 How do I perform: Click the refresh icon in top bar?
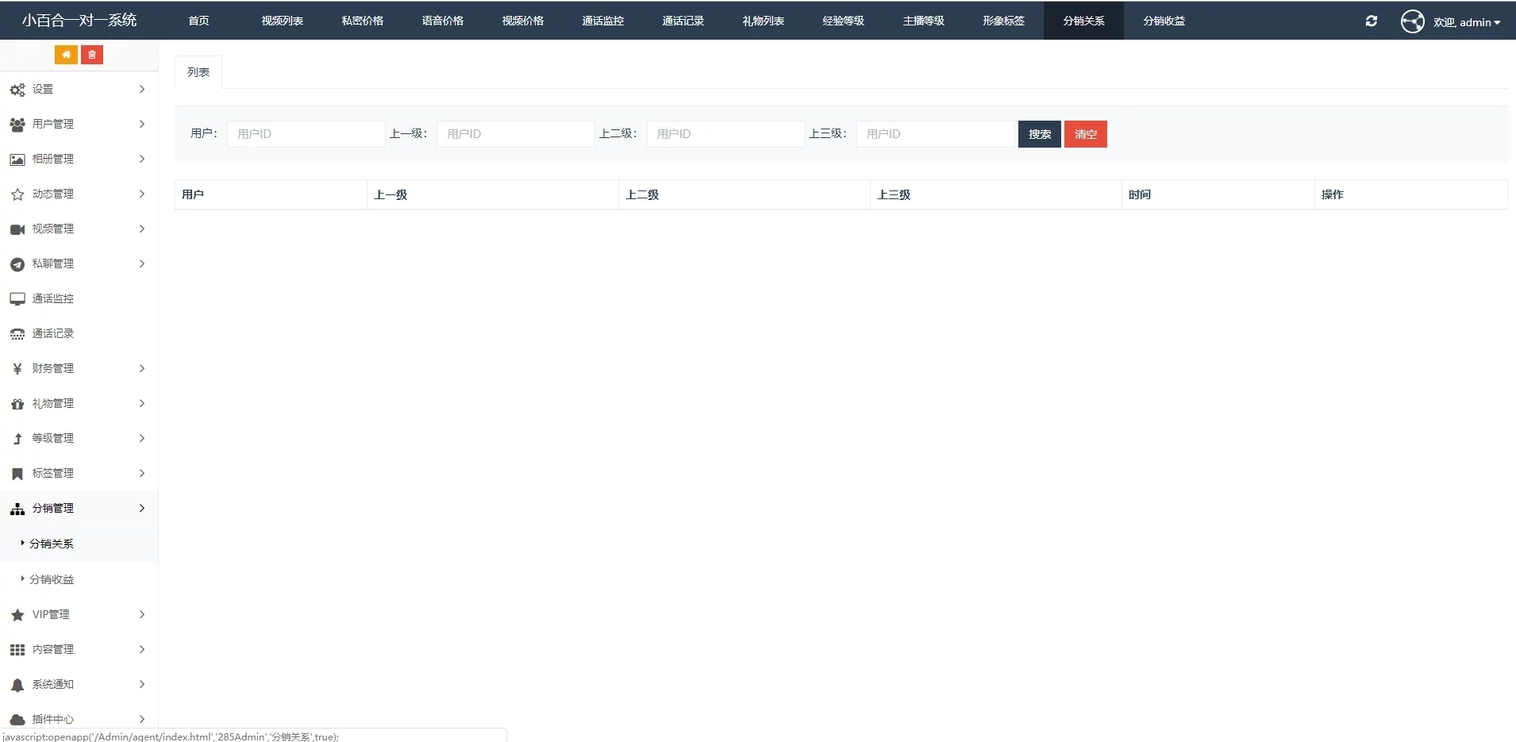click(x=1371, y=21)
